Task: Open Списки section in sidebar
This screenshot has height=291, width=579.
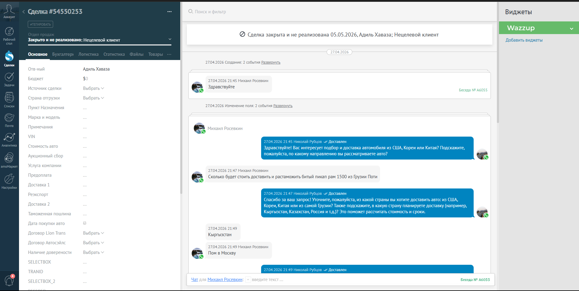Action: pos(9,100)
